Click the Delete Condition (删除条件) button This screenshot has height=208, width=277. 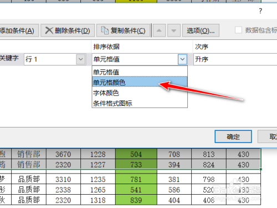[68, 31]
